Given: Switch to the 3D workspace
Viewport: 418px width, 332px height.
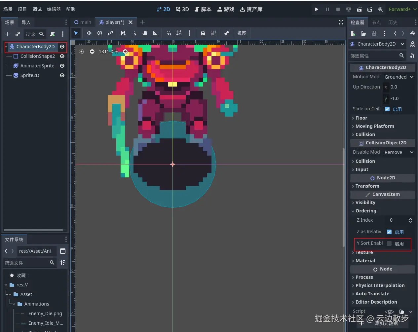Looking at the screenshot, I should (182, 9).
